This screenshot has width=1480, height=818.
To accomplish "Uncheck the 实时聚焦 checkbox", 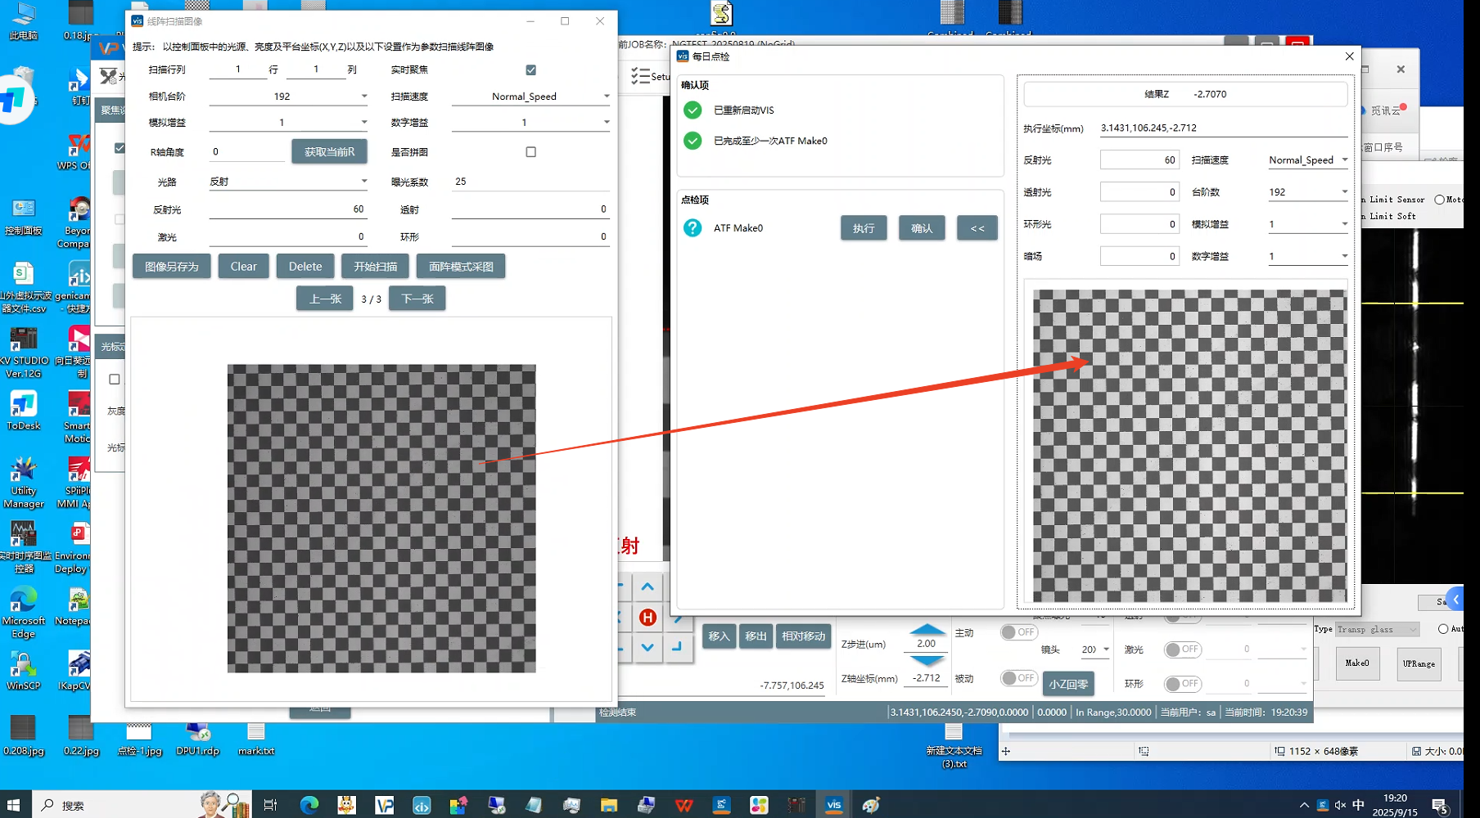I will click(530, 70).
